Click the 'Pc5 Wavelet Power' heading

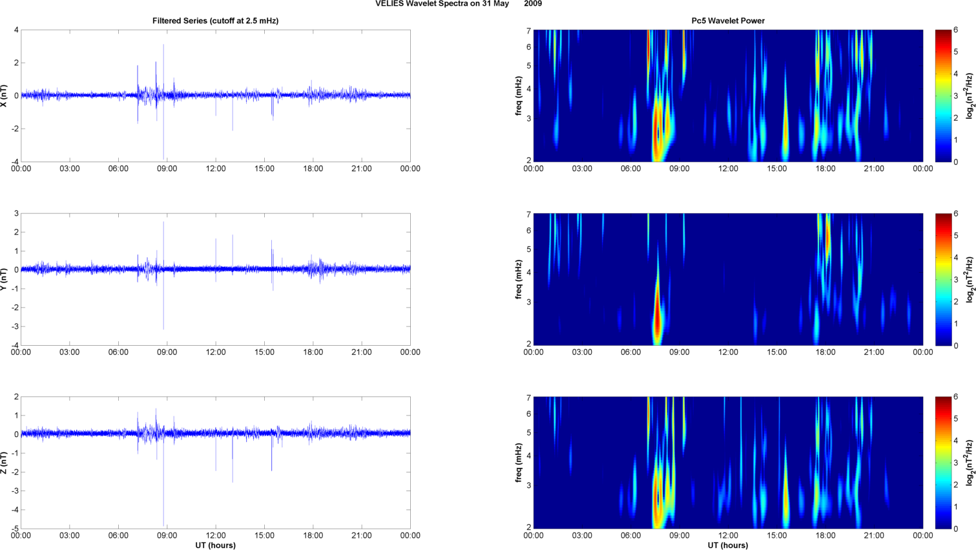click(x=728, y=21)
